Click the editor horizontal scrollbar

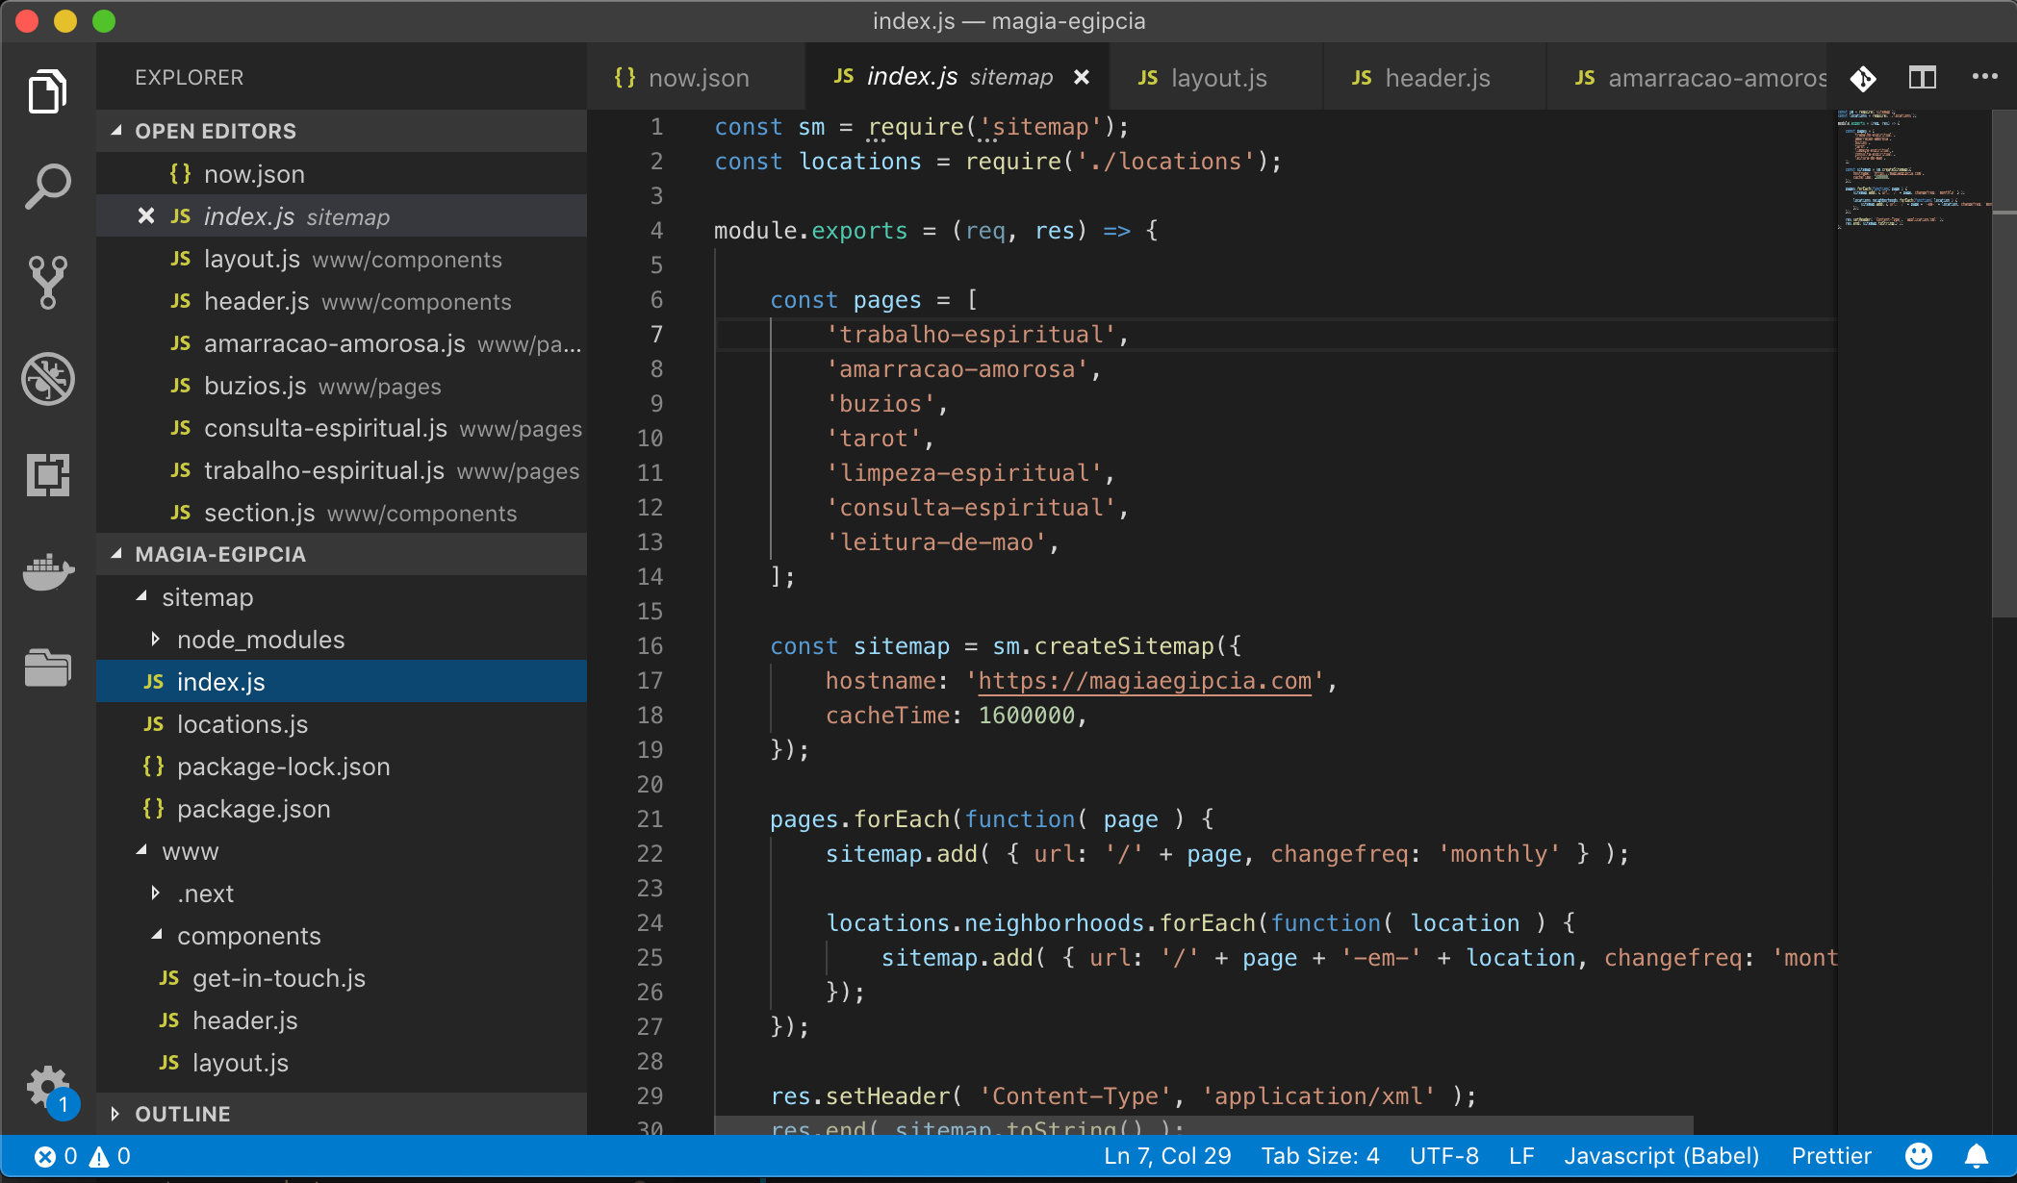coord(1203,1125)
